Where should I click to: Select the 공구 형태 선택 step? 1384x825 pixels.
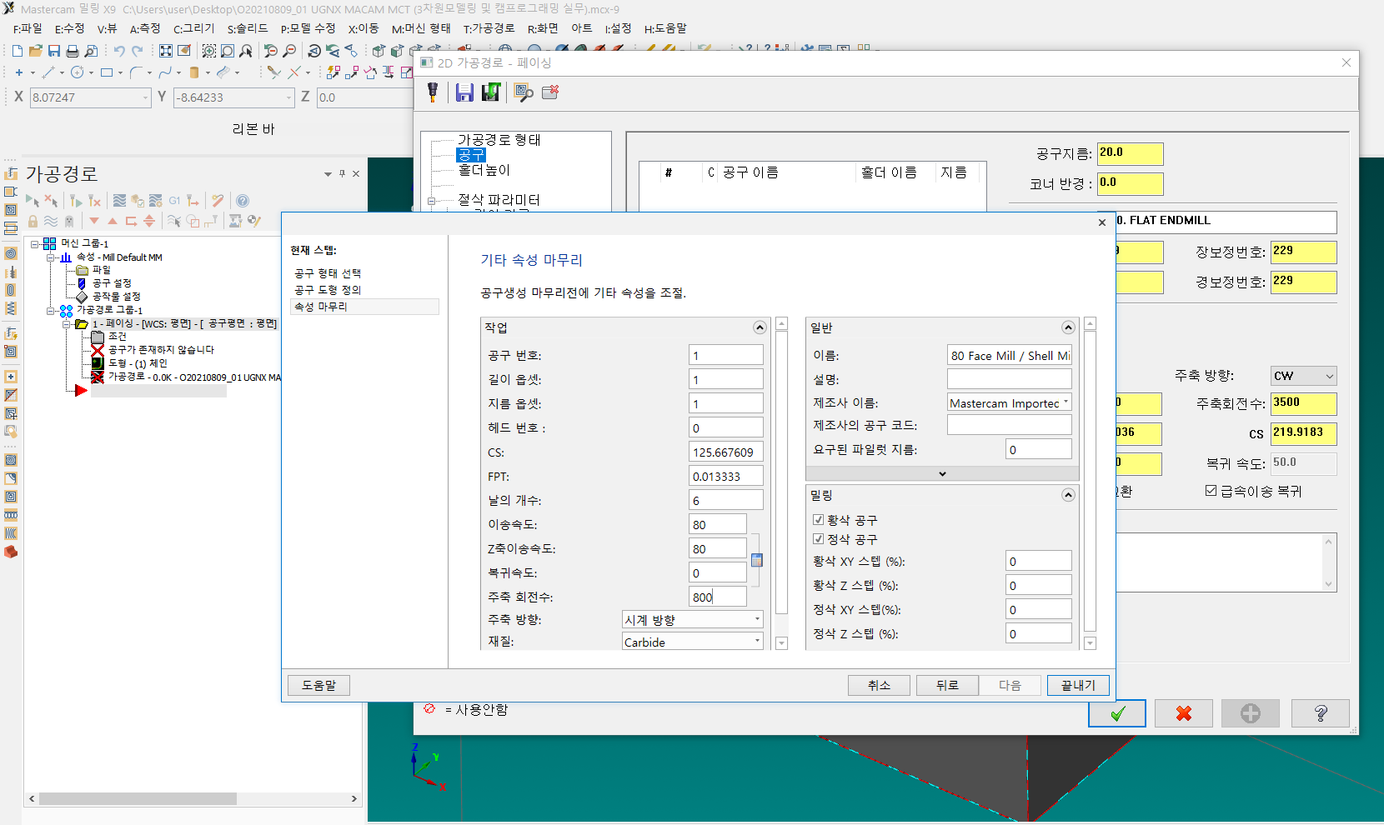point(328,273)
